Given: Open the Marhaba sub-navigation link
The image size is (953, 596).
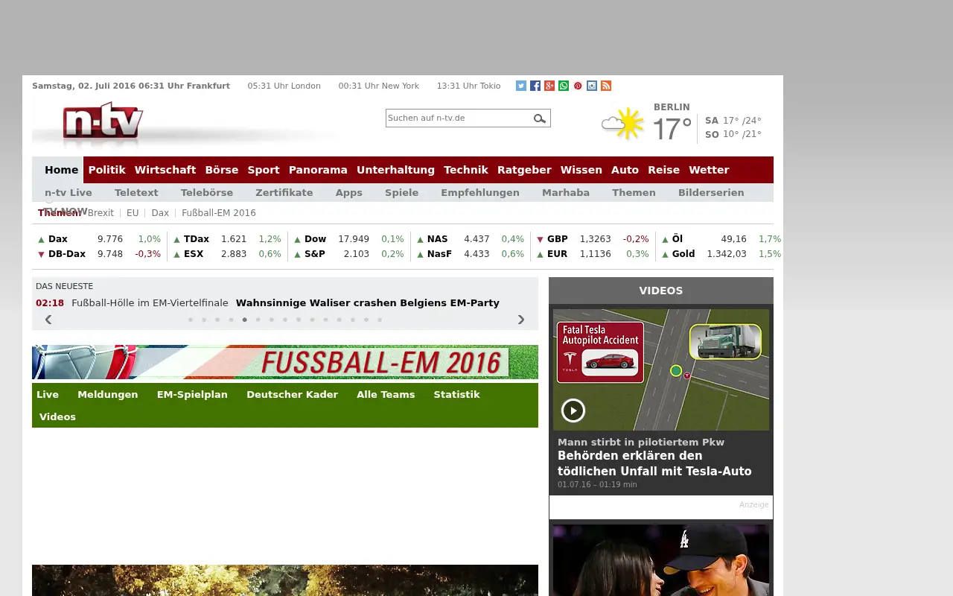Looking at the screenshot, I should tap(566, 192).
